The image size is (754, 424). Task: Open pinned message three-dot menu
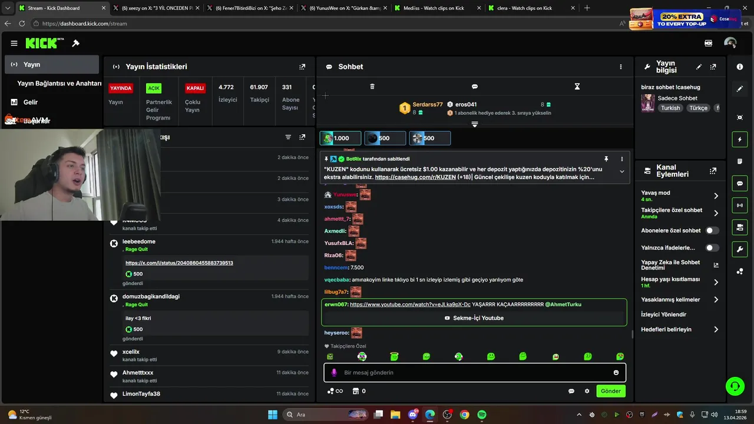click(621, 159)
